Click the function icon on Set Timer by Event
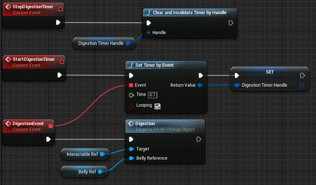Viewport: 316px width, 185px height. (131, 65)
